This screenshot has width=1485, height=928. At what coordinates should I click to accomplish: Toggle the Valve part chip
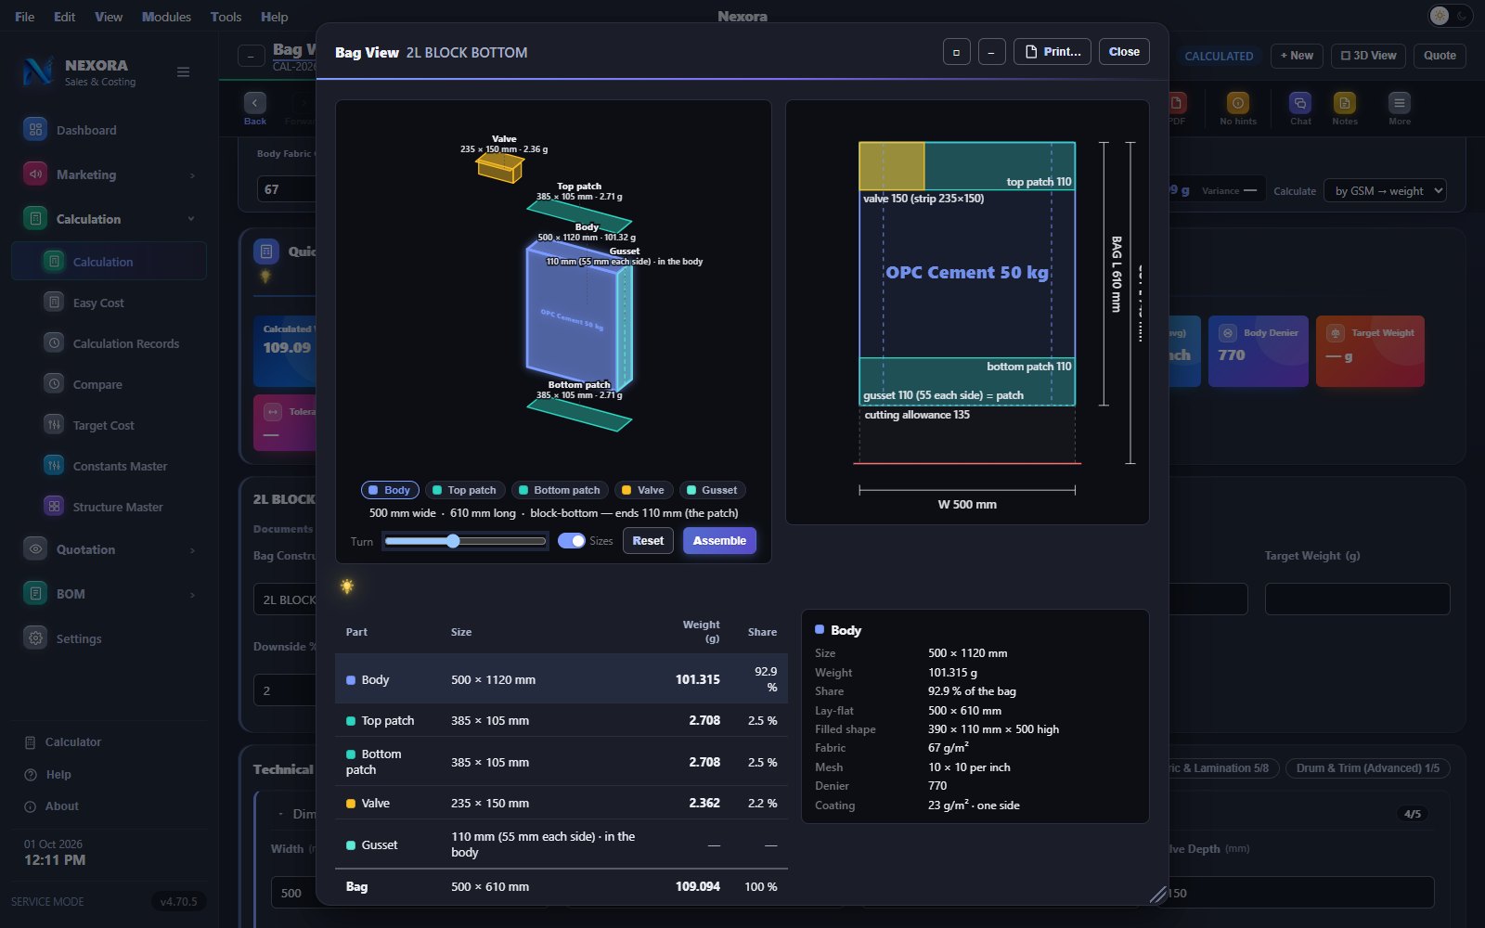(x=643, y=490)
